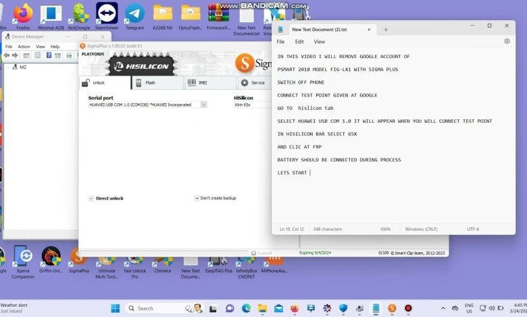Expand the MZ node in Device Manager
The image size is (527, 317).
(x=8, y=67)
